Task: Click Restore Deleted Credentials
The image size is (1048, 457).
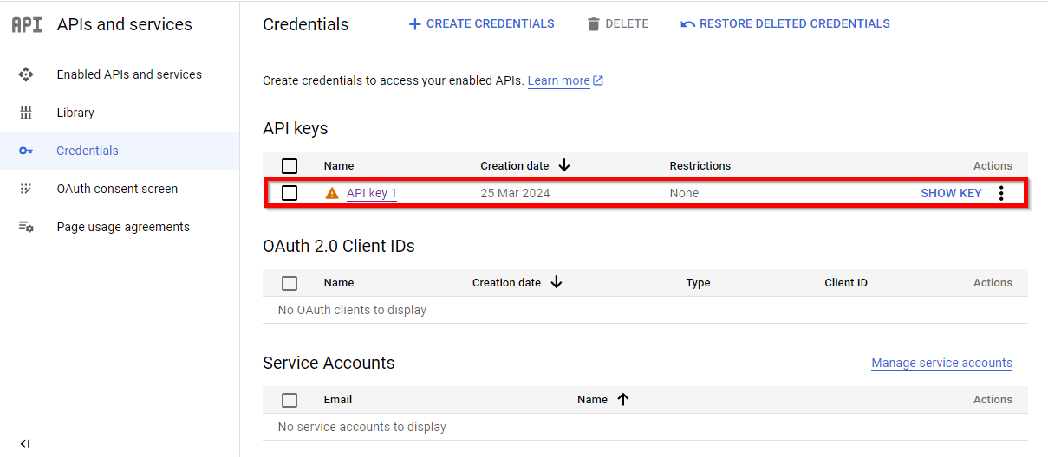Action: pyautogui.click(x=785, y=24)
